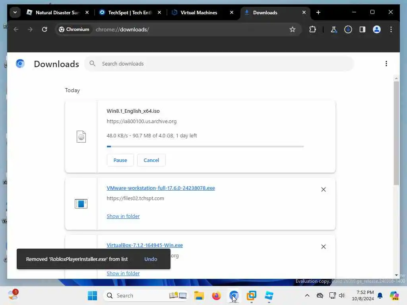Undo removing RobloxPlayerInstaller.exe
407x305 pixels.
(151, 259)
